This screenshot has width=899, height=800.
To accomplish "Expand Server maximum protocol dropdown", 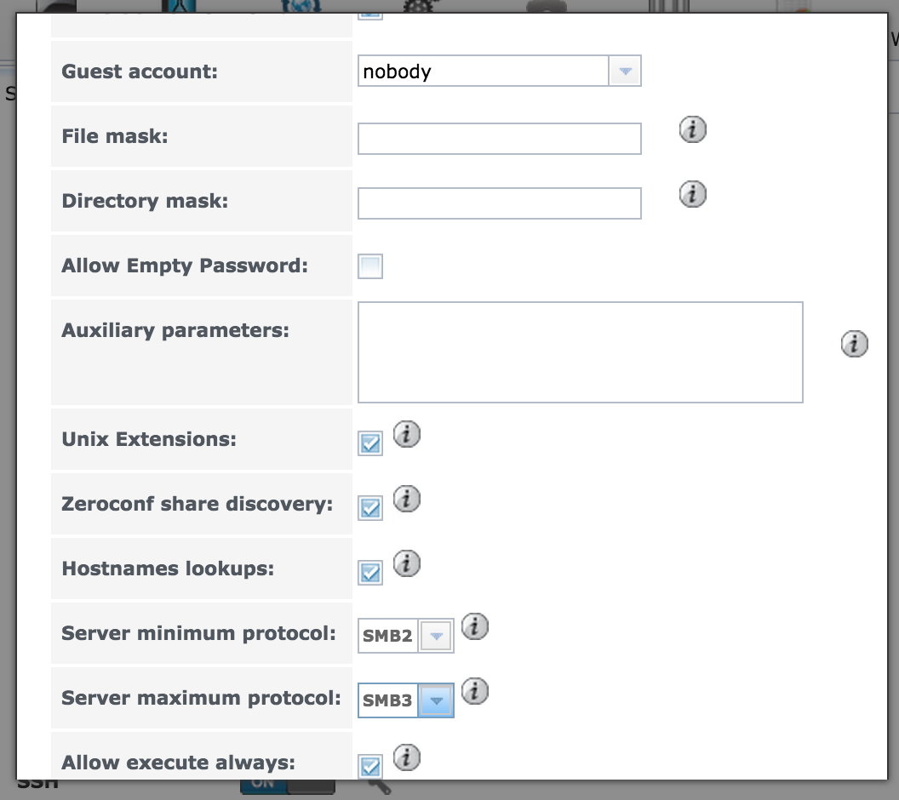I will 436,700.
